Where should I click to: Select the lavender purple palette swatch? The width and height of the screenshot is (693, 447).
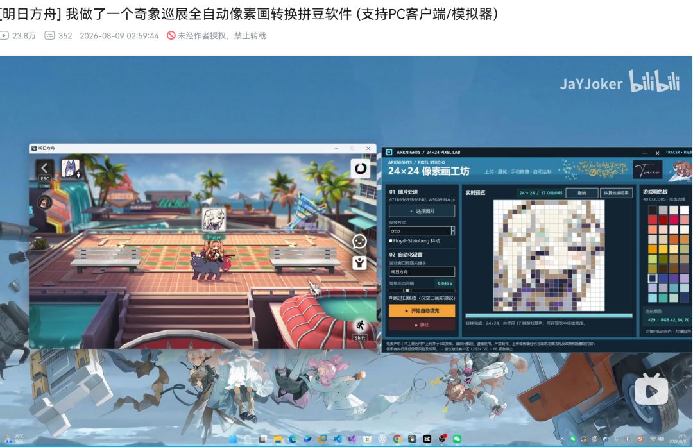pyautogui.click(x=684, y=278)
